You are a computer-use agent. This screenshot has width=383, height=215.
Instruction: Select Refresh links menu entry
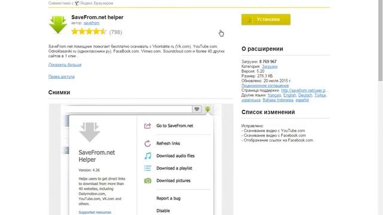coord(168,143)
